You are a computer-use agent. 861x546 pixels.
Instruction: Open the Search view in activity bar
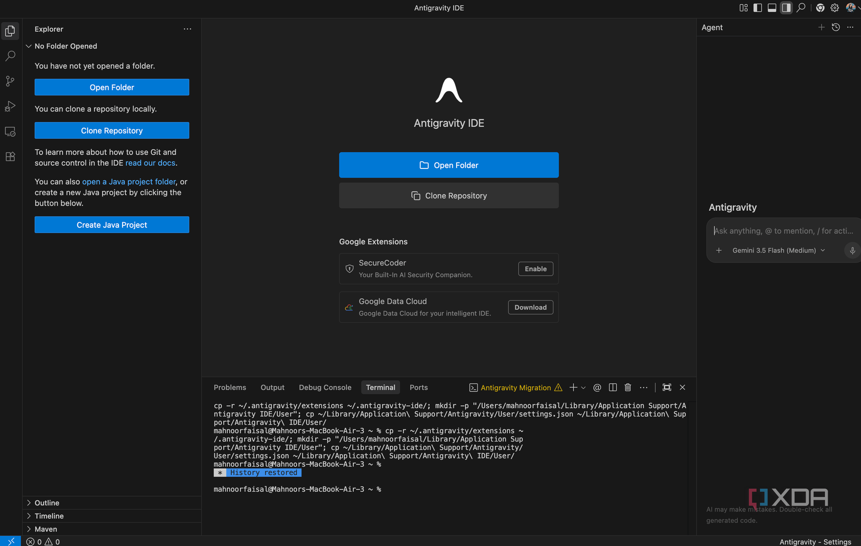[x=10, y=56]
